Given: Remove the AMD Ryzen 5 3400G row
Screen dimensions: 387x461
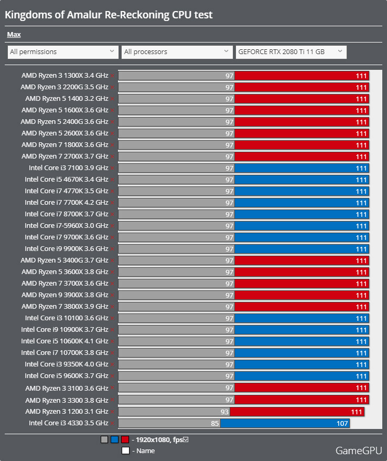Looking at the screenshot, I should 112,260.
